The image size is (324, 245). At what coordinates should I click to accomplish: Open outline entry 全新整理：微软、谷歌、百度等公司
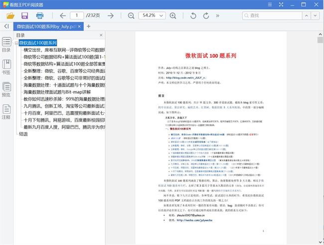64,71
